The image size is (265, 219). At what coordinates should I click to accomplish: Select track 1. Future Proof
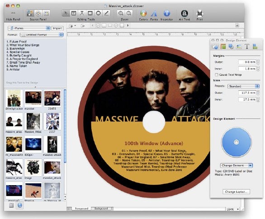(x=17, y=42)
